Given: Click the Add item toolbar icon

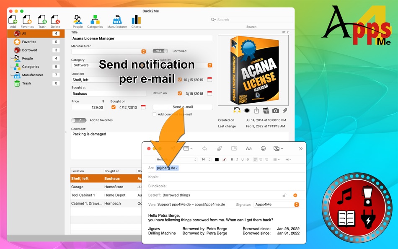Looking at the screenshot, I should pos(13,20).
